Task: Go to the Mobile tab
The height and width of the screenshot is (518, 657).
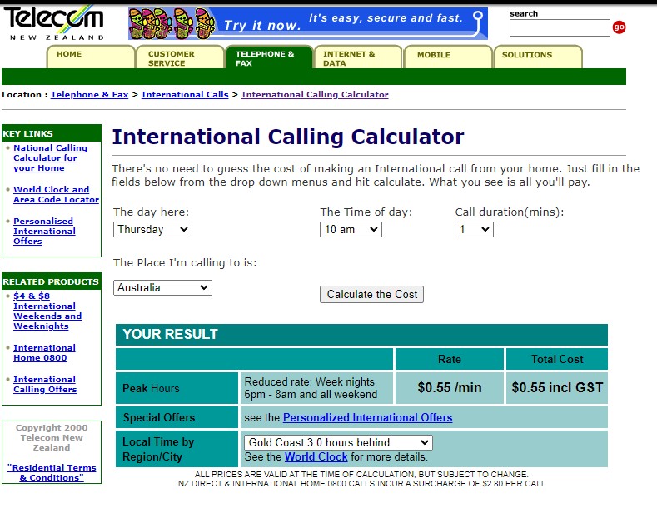Action: coord(448,56)
